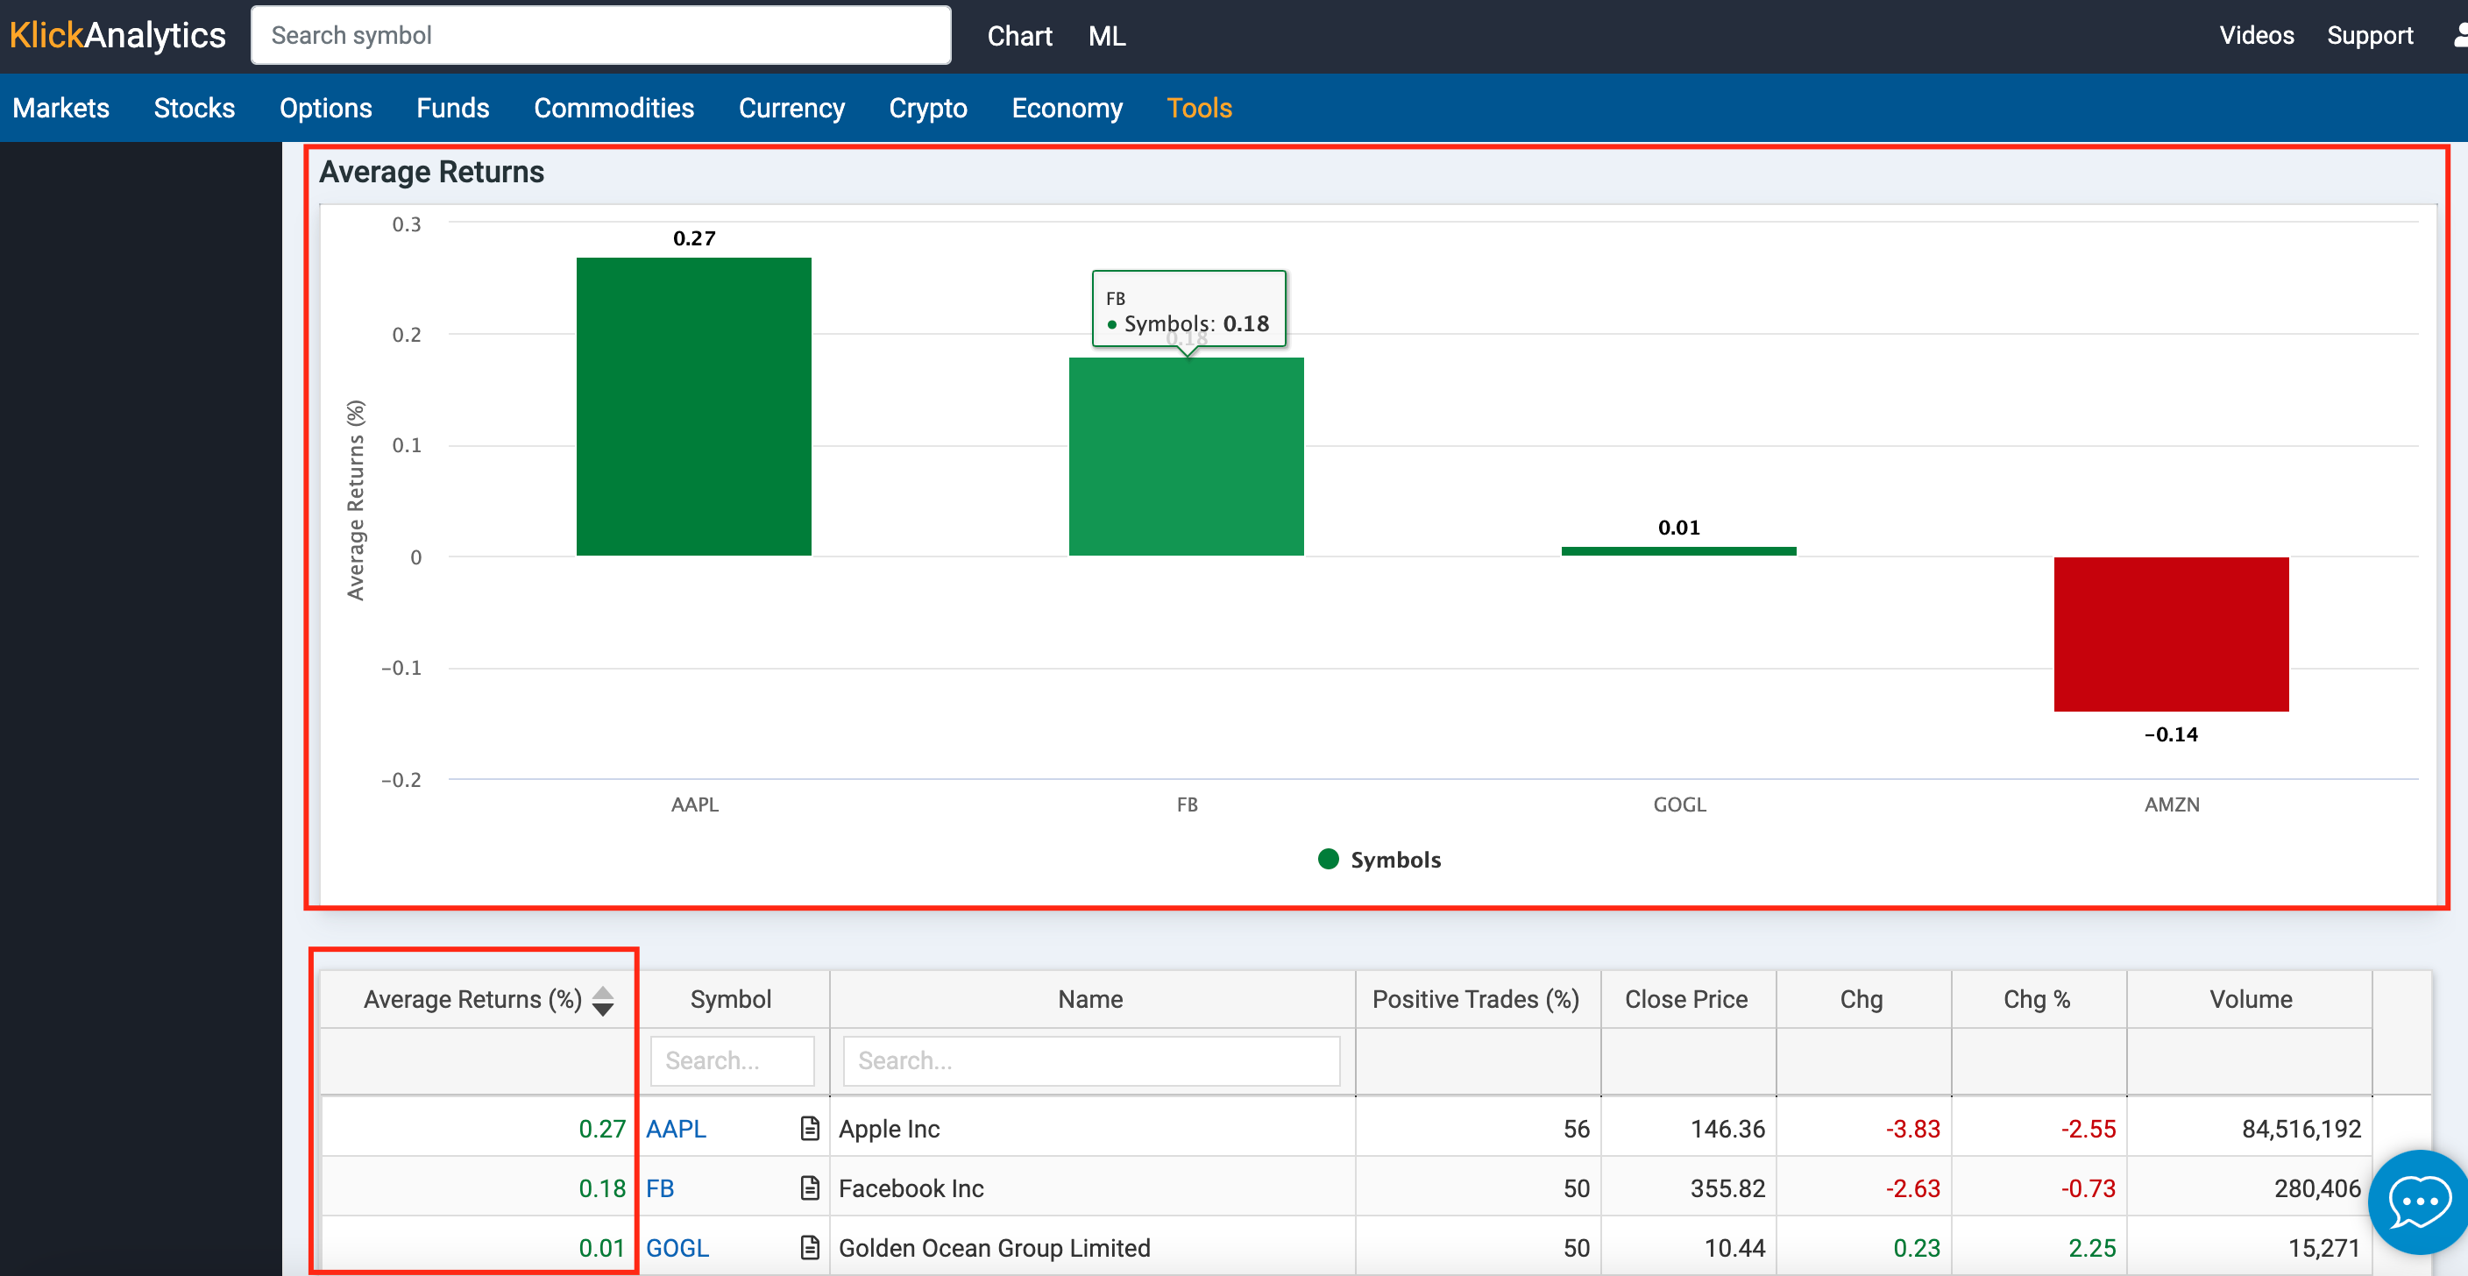The width and height of the screenshot is (2468, 1276).
Task: Go to the Stocks menu
Action: click(x=195, y=107)
